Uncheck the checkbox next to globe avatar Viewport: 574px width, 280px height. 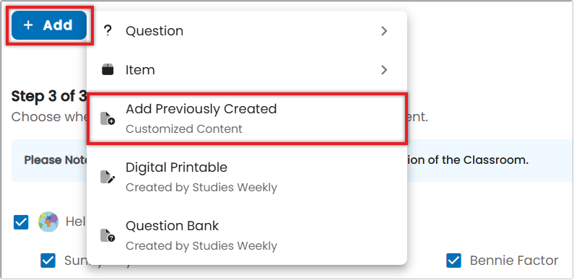click(x=21, y=222)
